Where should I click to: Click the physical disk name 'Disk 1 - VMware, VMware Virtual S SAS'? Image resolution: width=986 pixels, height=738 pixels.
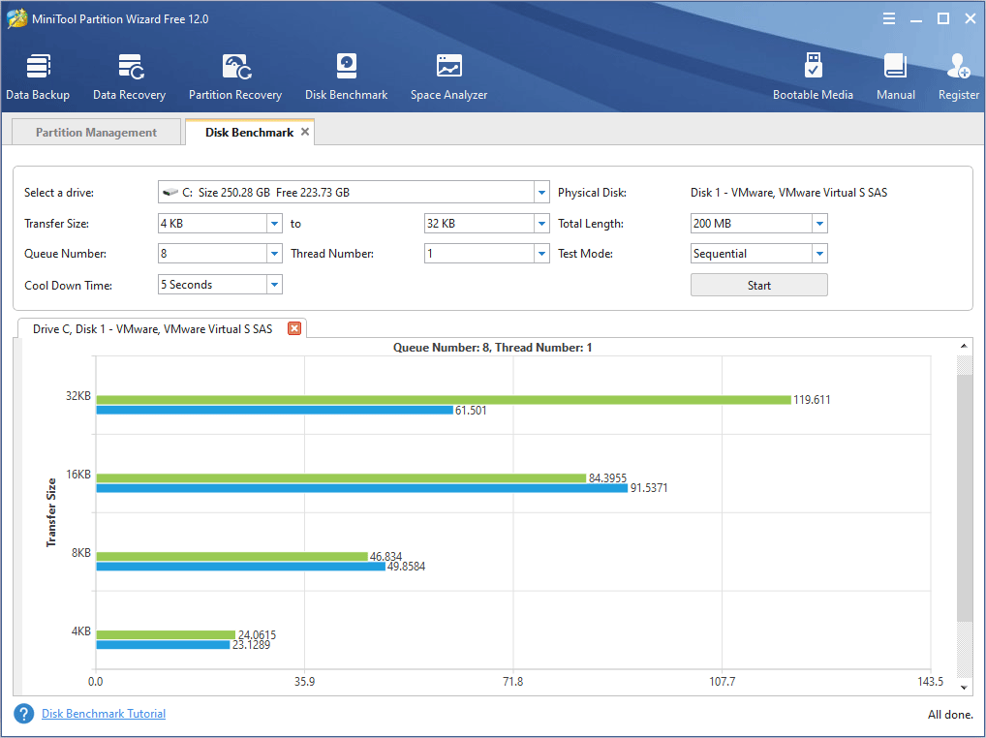point(788,193)
